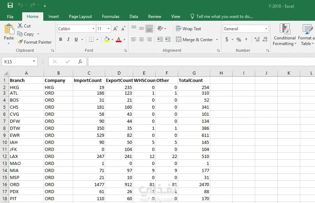Expand underline style options arrow
This screenshot has height=203, width=315.
click(x=82, y=39)
